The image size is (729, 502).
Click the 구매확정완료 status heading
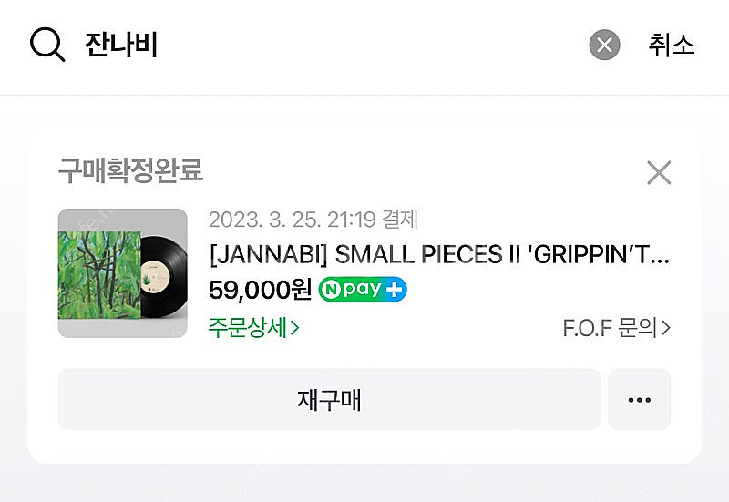[x=130, y=169]
